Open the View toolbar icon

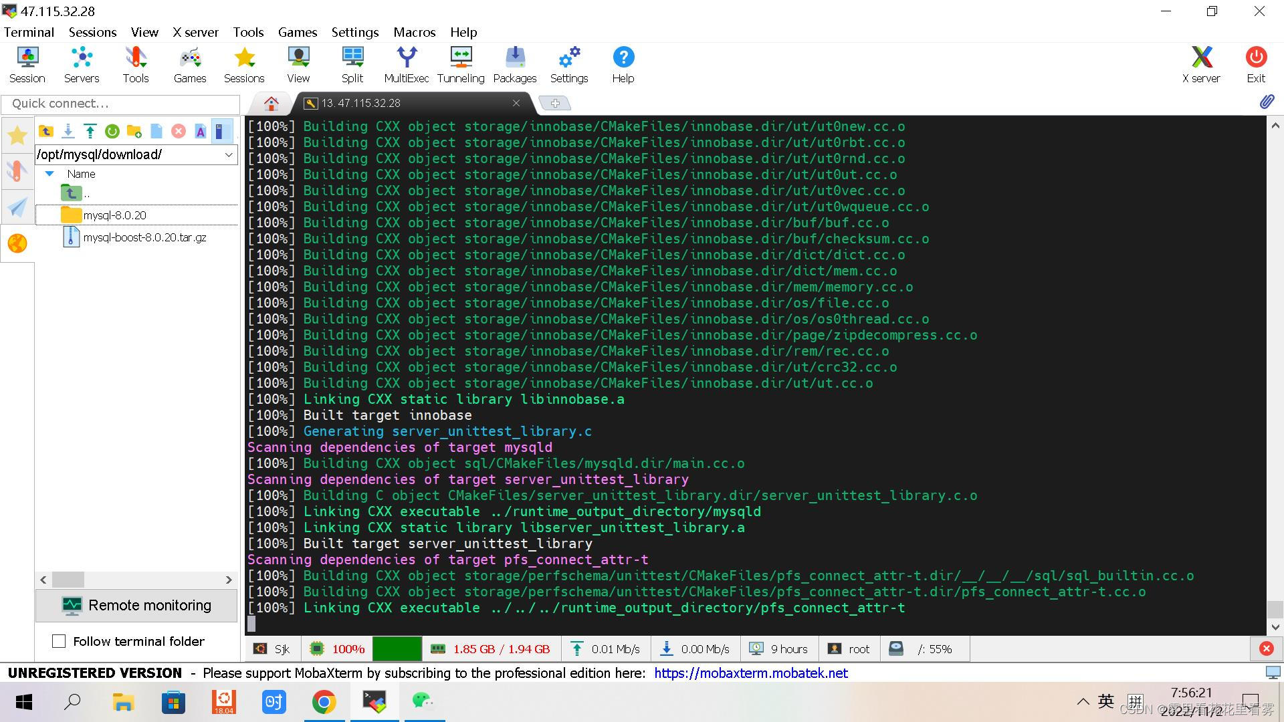coord(298,65)
